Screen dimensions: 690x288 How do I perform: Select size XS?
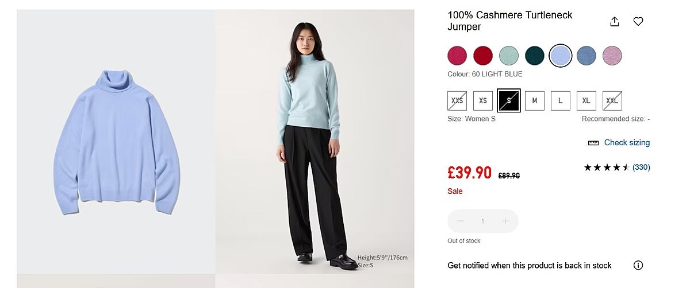483,100
